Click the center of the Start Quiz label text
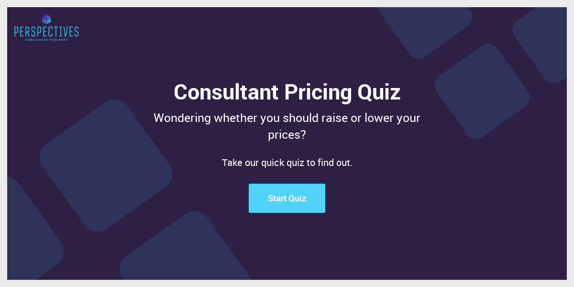Screen dimensions: 574x287 (x=287, y=198)
